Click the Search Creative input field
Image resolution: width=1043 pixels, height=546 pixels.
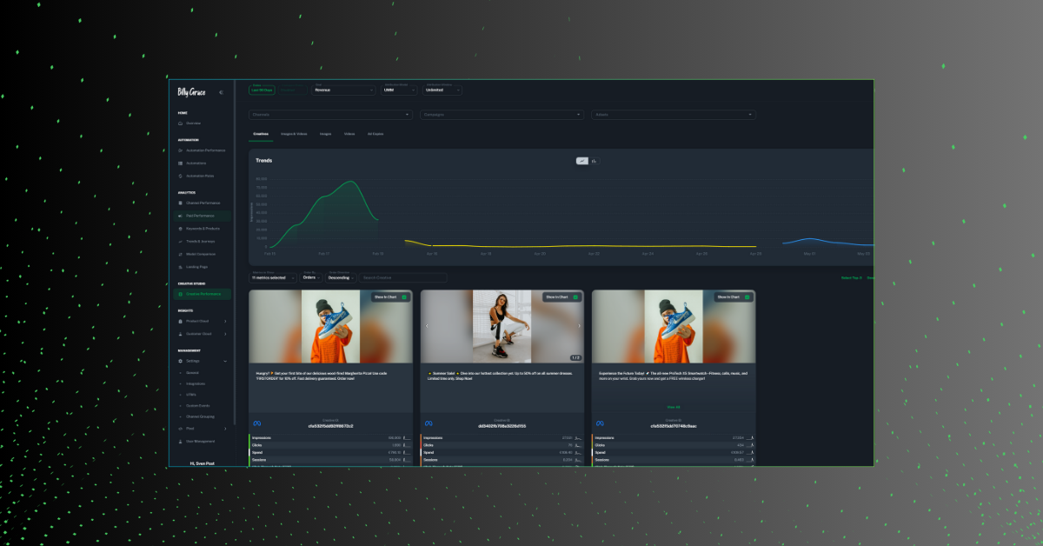[x=403, y=278]
